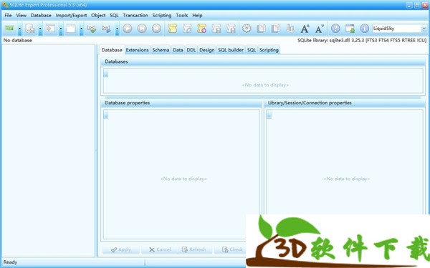Click the yellow script icon with purple dot
This screenshot has width=430, height=268.
tap(202, 29)
